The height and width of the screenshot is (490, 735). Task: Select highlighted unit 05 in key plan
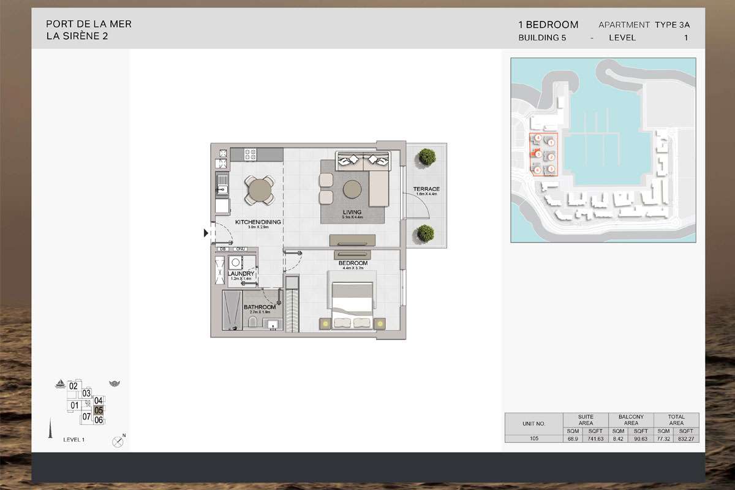coord(99,410)
